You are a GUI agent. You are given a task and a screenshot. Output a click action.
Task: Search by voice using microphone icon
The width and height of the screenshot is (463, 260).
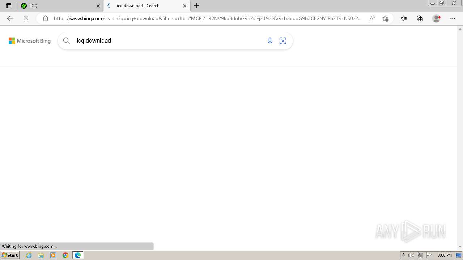[270, 41]
